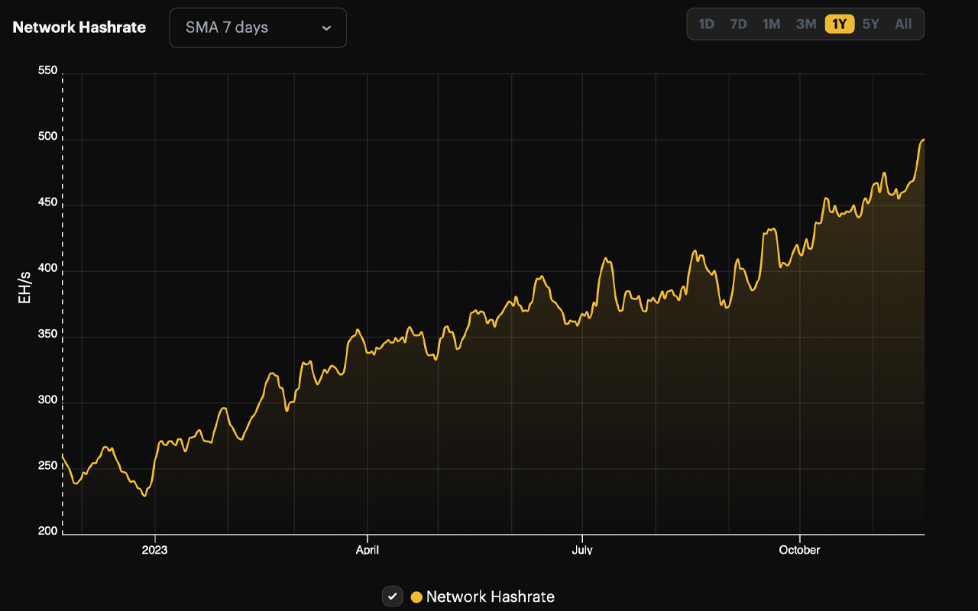
Task: Show All historical hashrate data
Action: click(903, 24)
